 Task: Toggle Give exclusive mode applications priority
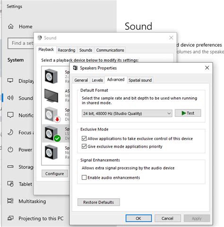coord(84,146)
